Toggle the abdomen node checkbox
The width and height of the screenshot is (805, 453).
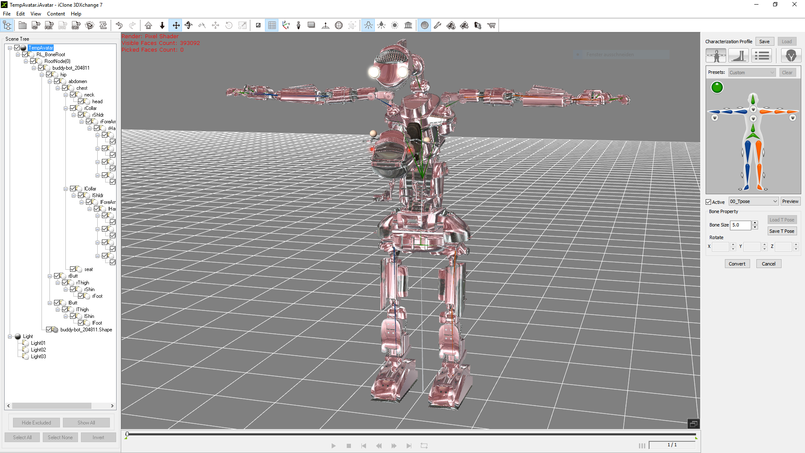57,81
